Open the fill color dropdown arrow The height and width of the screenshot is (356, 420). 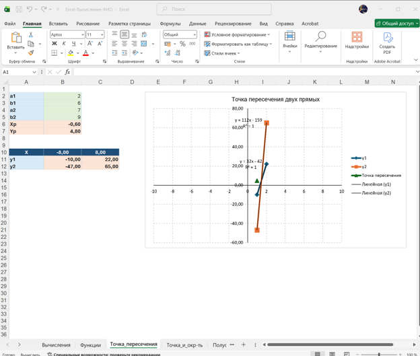[78, 53]
